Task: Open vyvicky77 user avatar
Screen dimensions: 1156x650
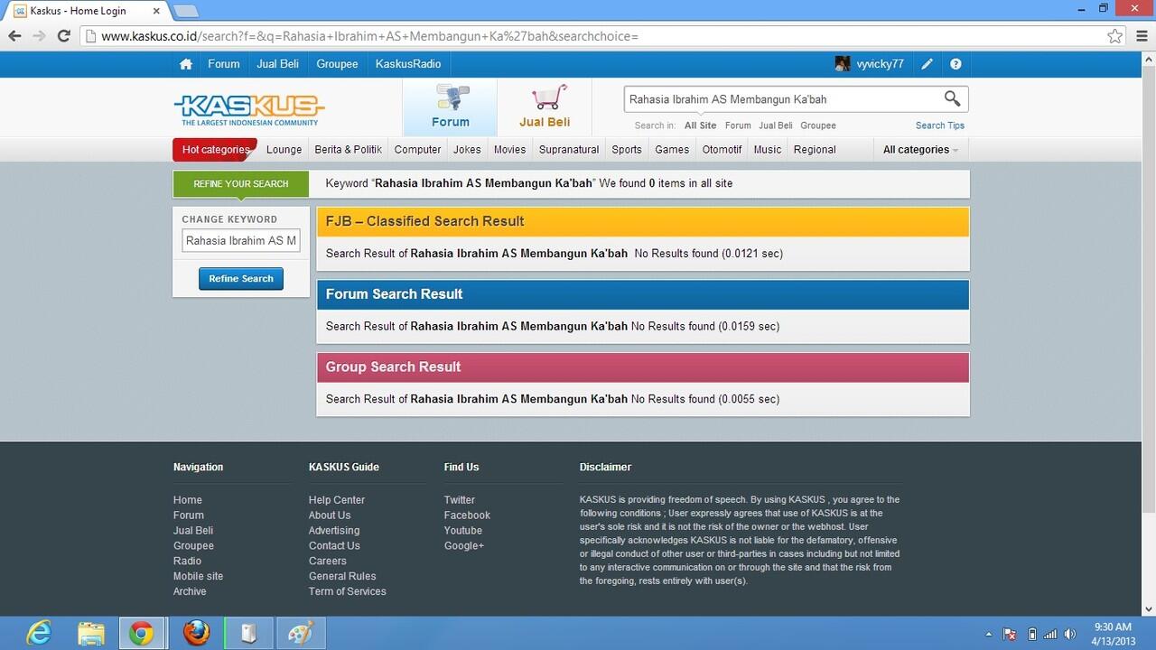Action: (843, 64)
